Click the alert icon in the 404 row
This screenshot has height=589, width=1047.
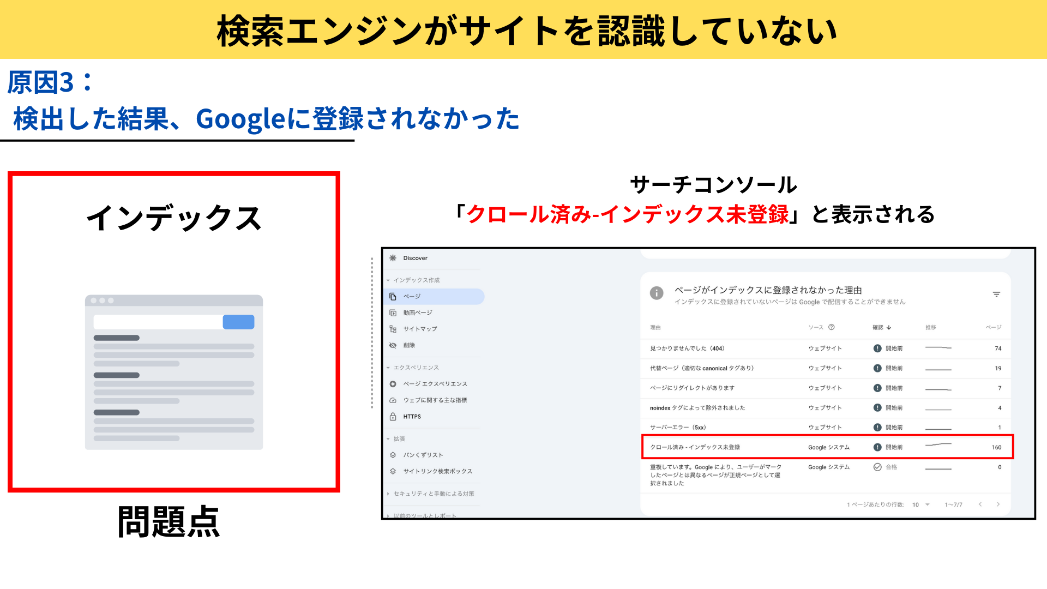click(877, 348)
